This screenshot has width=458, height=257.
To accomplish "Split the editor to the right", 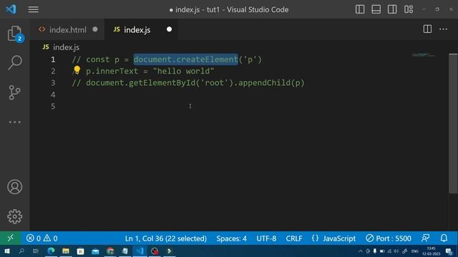I will tap(427, 29).
